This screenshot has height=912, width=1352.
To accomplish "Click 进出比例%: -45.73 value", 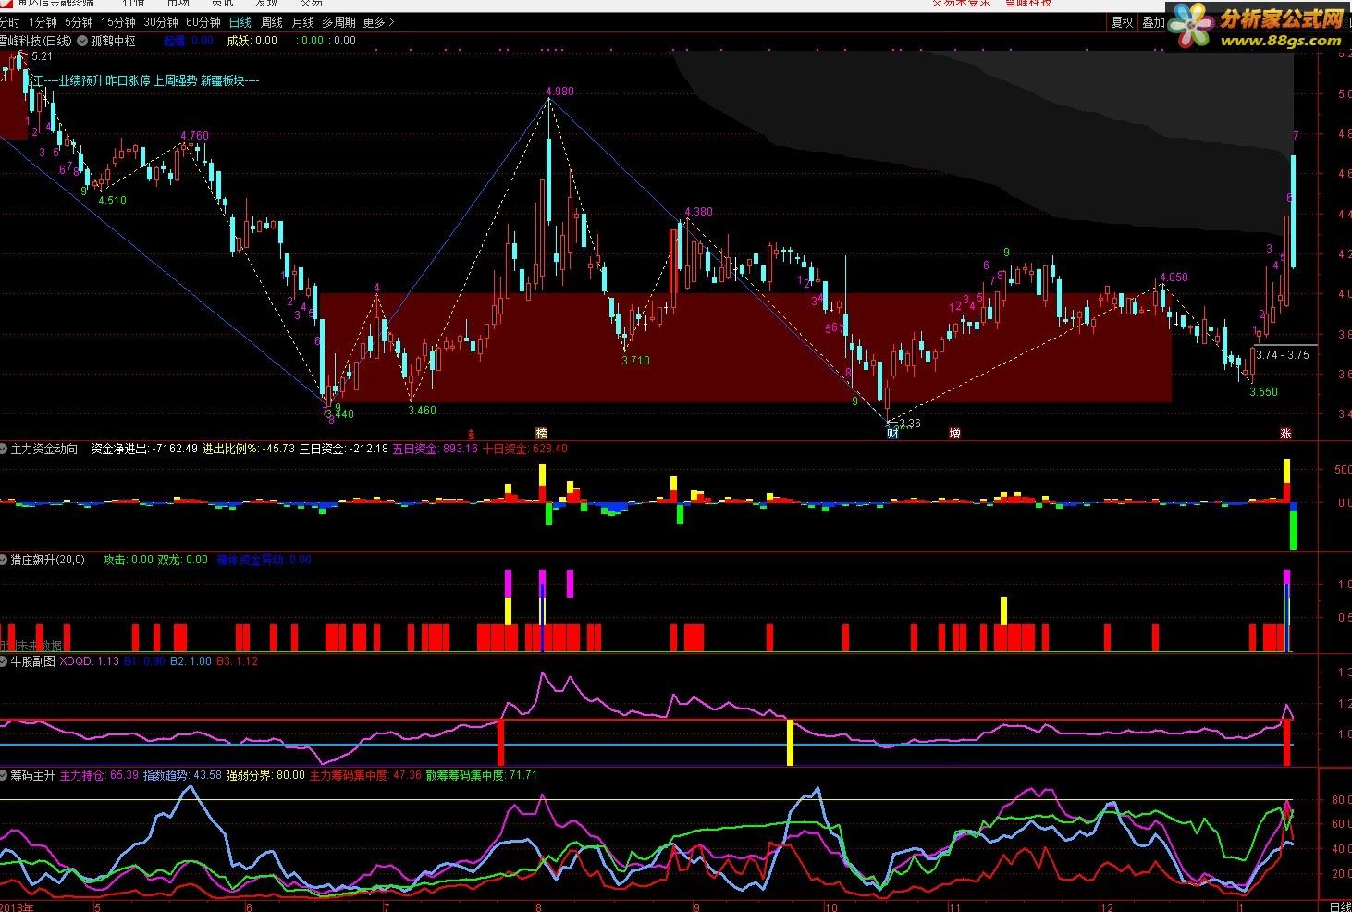I will [x=250, y=449].
